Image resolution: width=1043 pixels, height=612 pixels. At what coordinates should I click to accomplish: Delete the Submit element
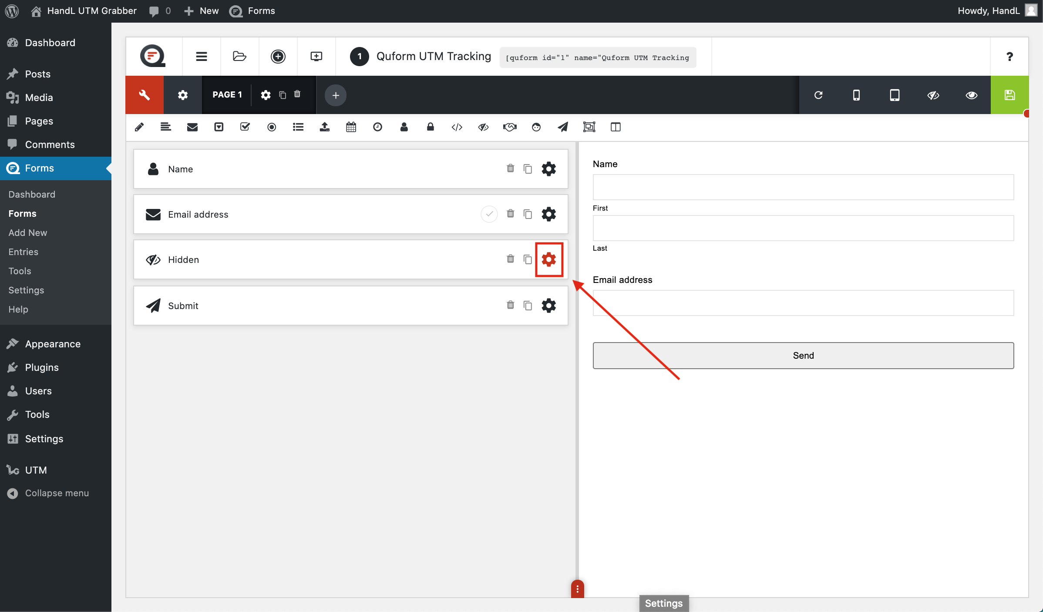click(511, 305)
